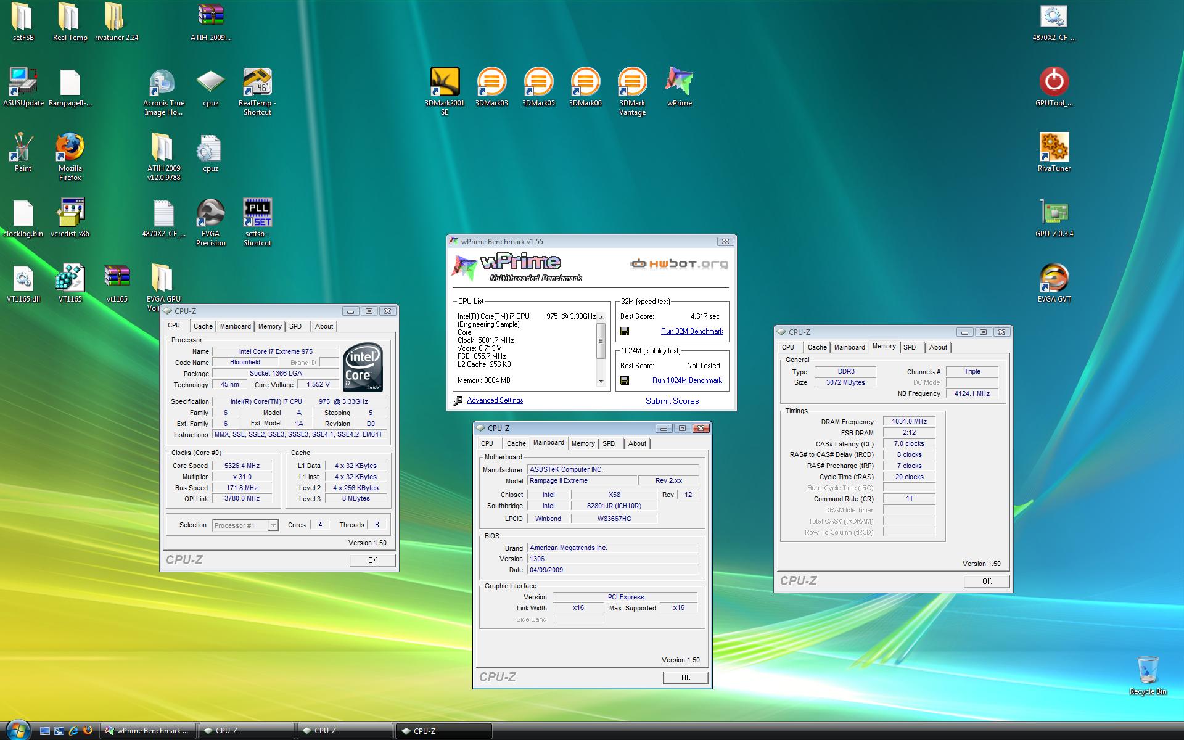Open SPD tab in right CPU-Z window
Viewport: 1184px width, 740px height.
coord(910,347)
